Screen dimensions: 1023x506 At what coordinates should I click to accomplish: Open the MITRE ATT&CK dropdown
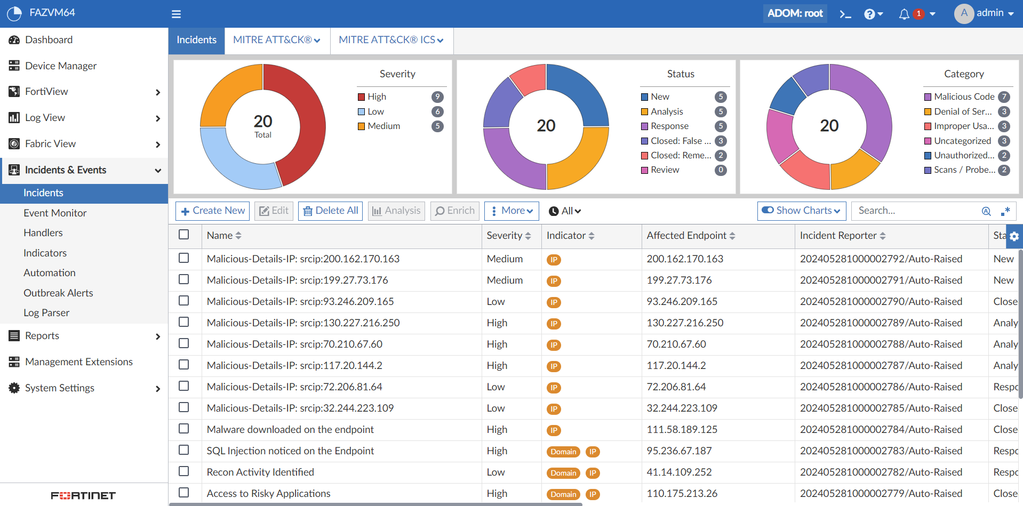tap(277, 40)
